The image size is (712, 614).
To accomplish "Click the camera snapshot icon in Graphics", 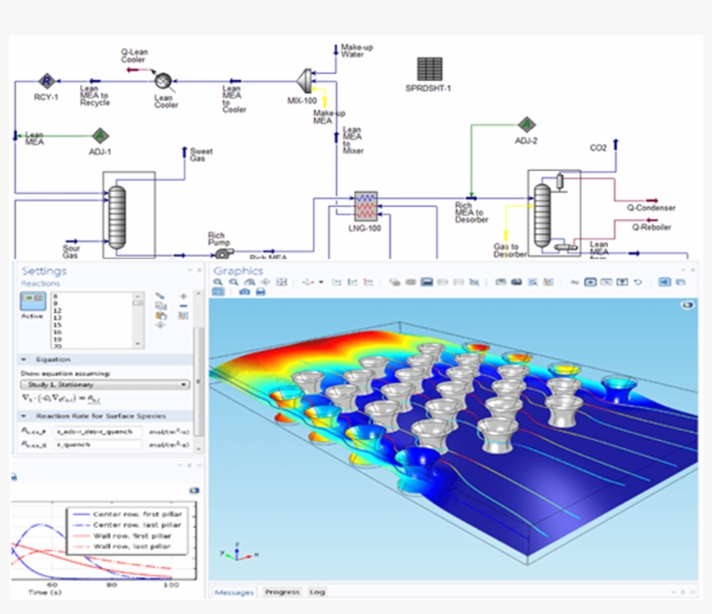I will [x=245, y=293].
